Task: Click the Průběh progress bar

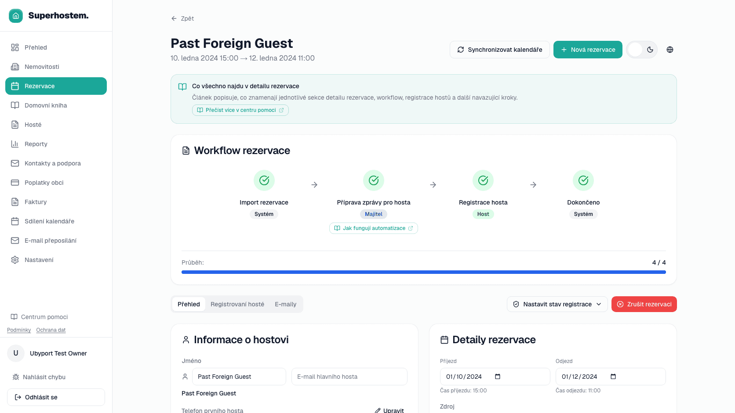Action: pos(424,272)
